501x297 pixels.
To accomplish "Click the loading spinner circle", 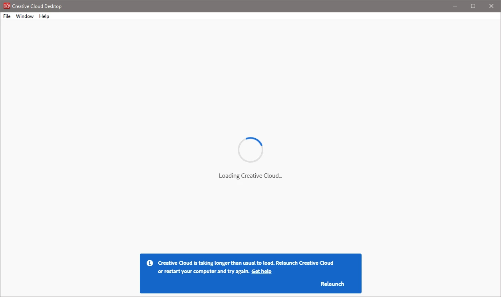I will 250,150.
